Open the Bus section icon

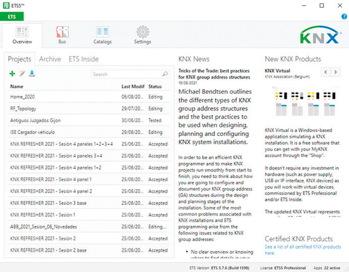(62, 32)
